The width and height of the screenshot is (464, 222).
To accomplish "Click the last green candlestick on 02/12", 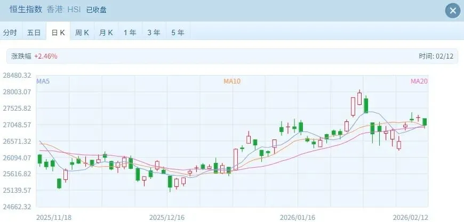I will pyautogui.click(x=425, y=122).
